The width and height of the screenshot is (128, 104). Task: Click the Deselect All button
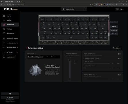pos(114,30)
